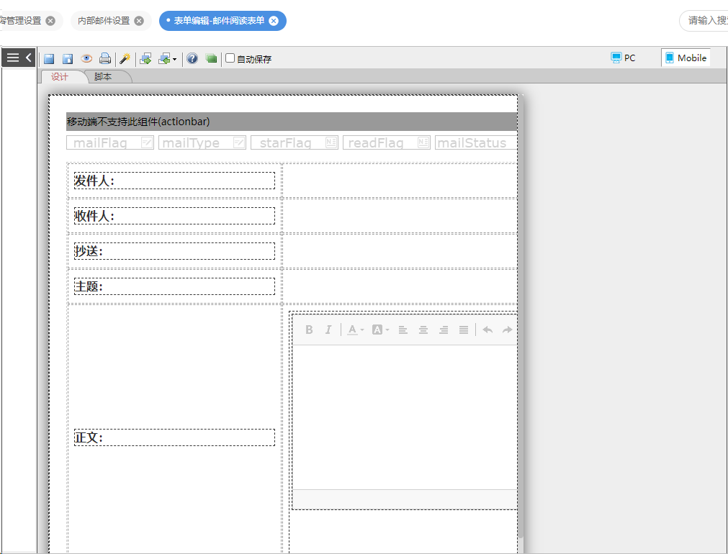Click the export form icon
Image resolution: width=728 pixels, height=554 pixels.
point(145,58)
